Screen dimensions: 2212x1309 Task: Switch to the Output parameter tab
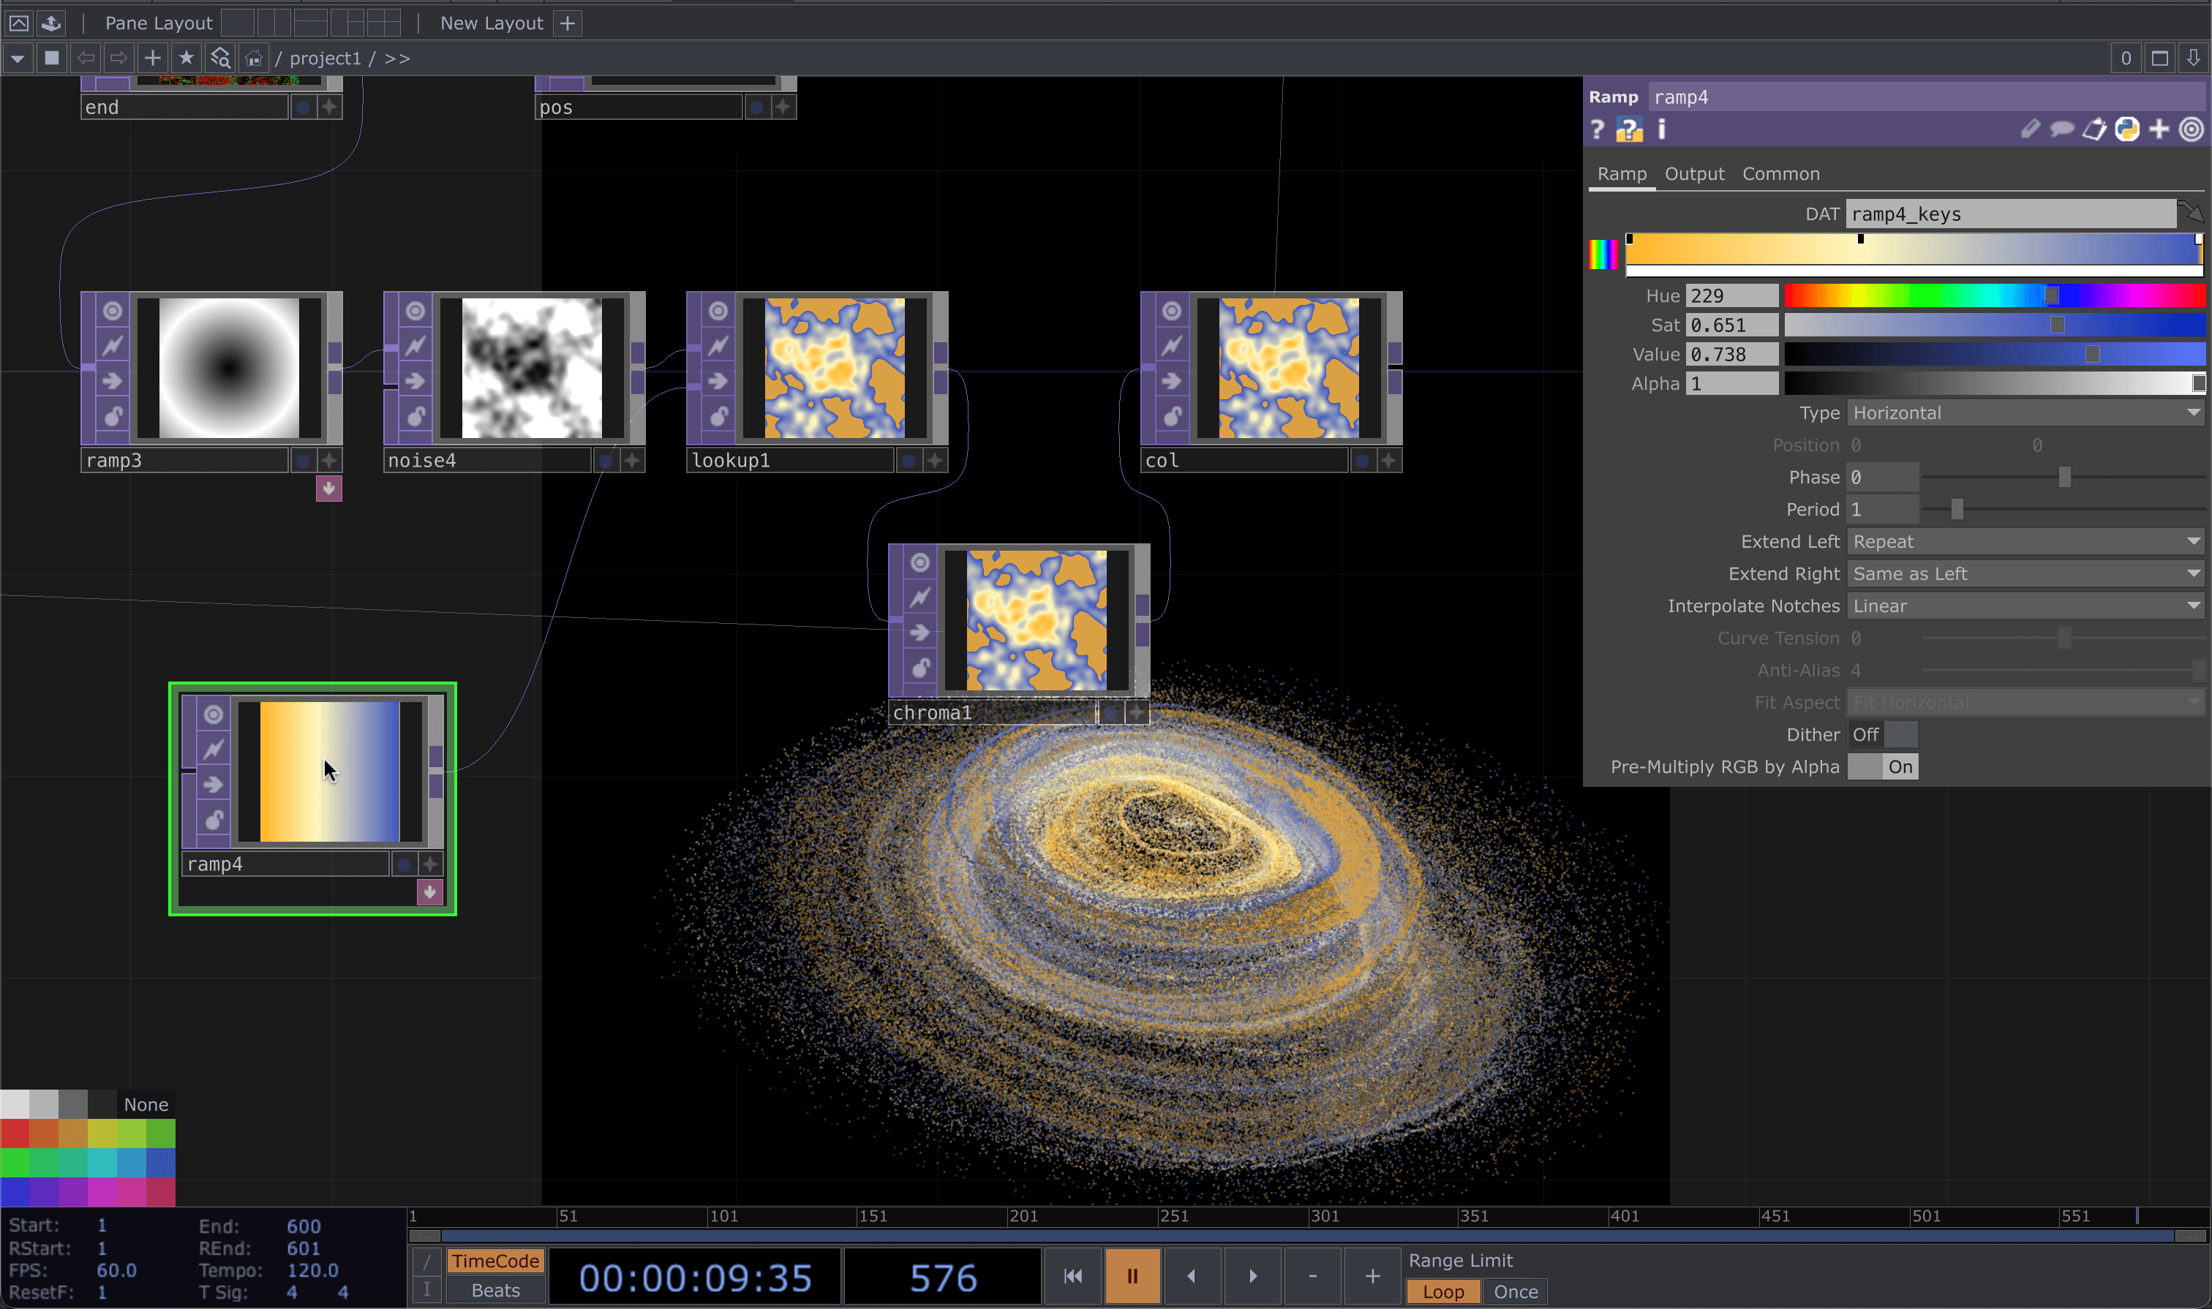tap(1693, 174)
